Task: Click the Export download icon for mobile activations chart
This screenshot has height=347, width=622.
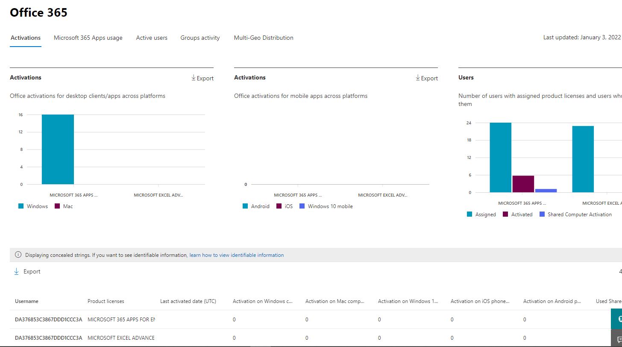Action: click(417, 78)
